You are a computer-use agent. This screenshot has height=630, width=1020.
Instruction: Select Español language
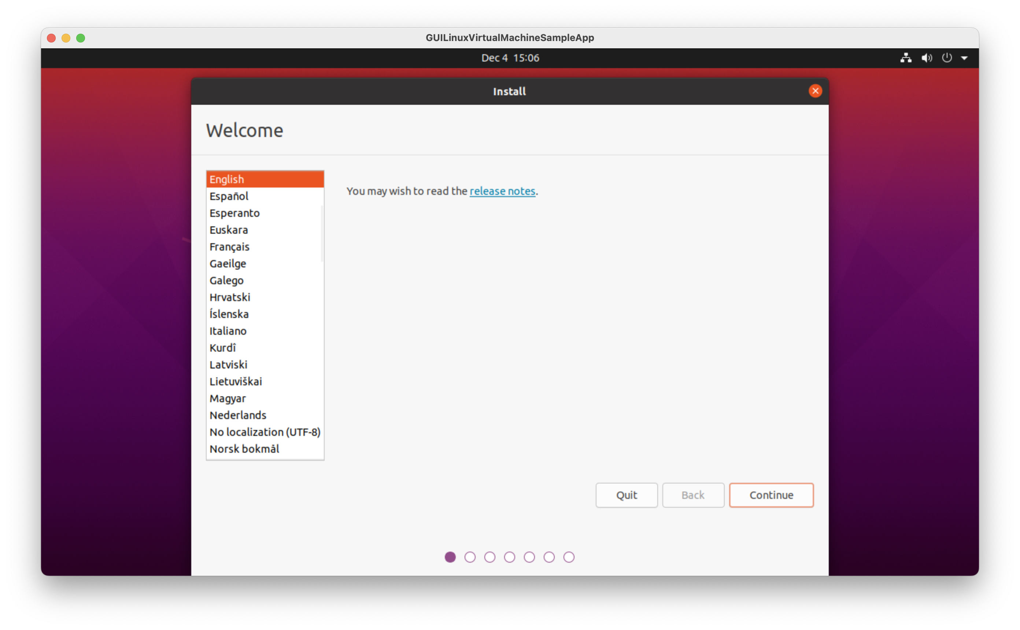[x=265, y=196]
